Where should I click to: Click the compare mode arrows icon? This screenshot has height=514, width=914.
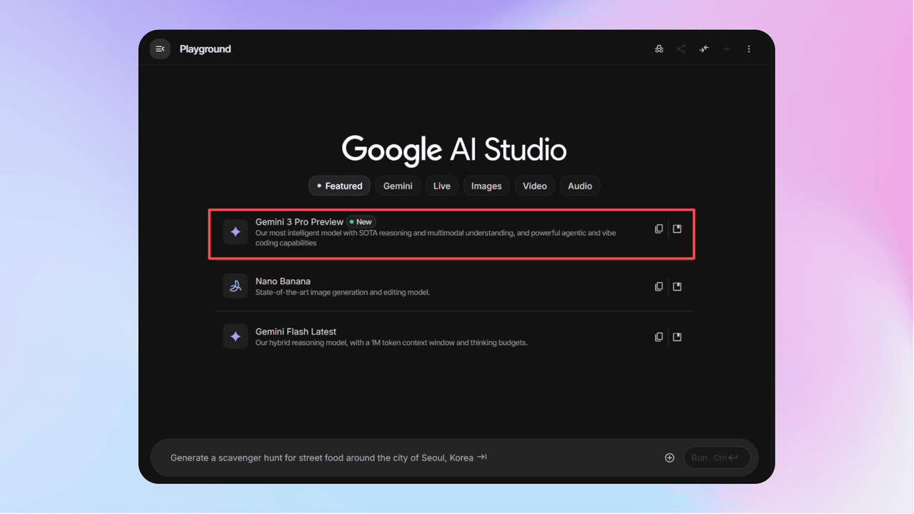coord(704,49)
